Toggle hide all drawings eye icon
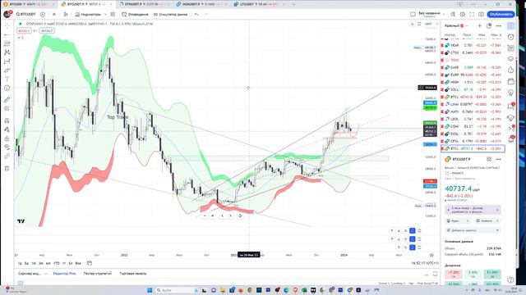 (x=7, y=147)
